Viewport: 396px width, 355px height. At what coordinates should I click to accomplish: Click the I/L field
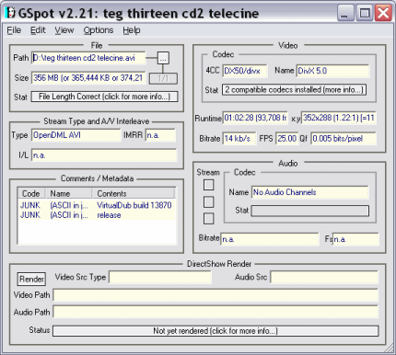[104, 155]
